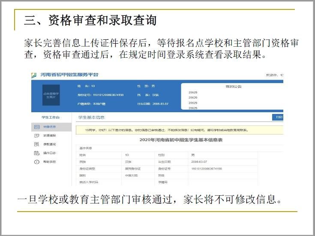
Task: Click the 我的公告 panel header
Action: coord(234,86)
